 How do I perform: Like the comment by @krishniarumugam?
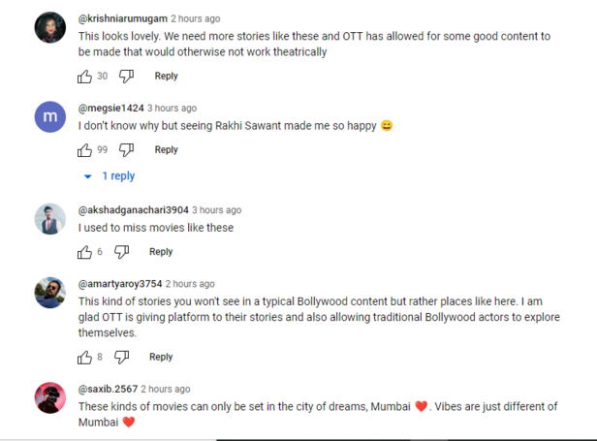coord(84,76)
